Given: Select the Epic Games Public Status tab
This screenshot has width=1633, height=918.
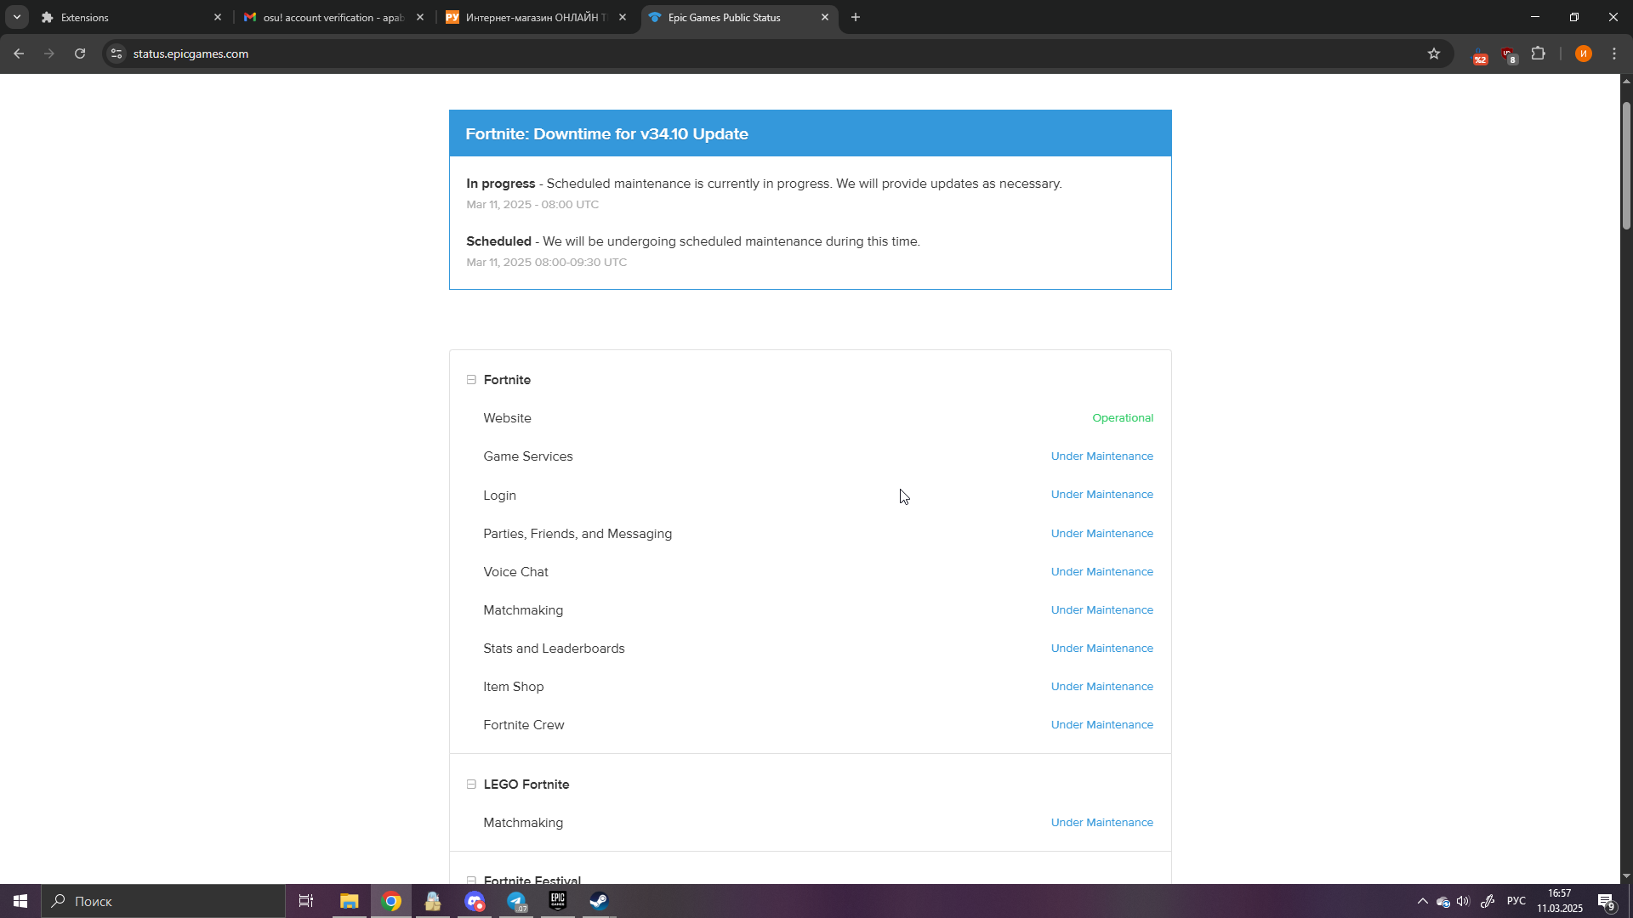Looking at the screenshot, I should (x=740, y=17).
